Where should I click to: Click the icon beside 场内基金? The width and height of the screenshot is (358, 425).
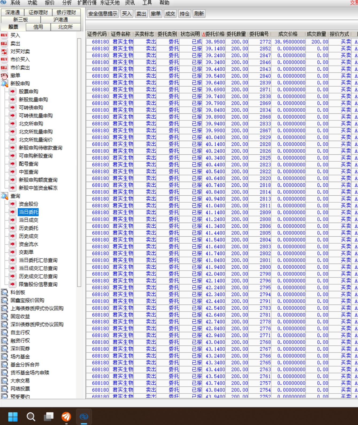4,356
